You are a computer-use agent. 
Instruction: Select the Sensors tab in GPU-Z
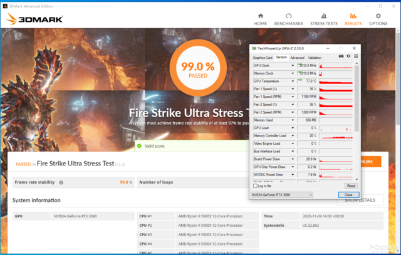(x=281, y=57)
